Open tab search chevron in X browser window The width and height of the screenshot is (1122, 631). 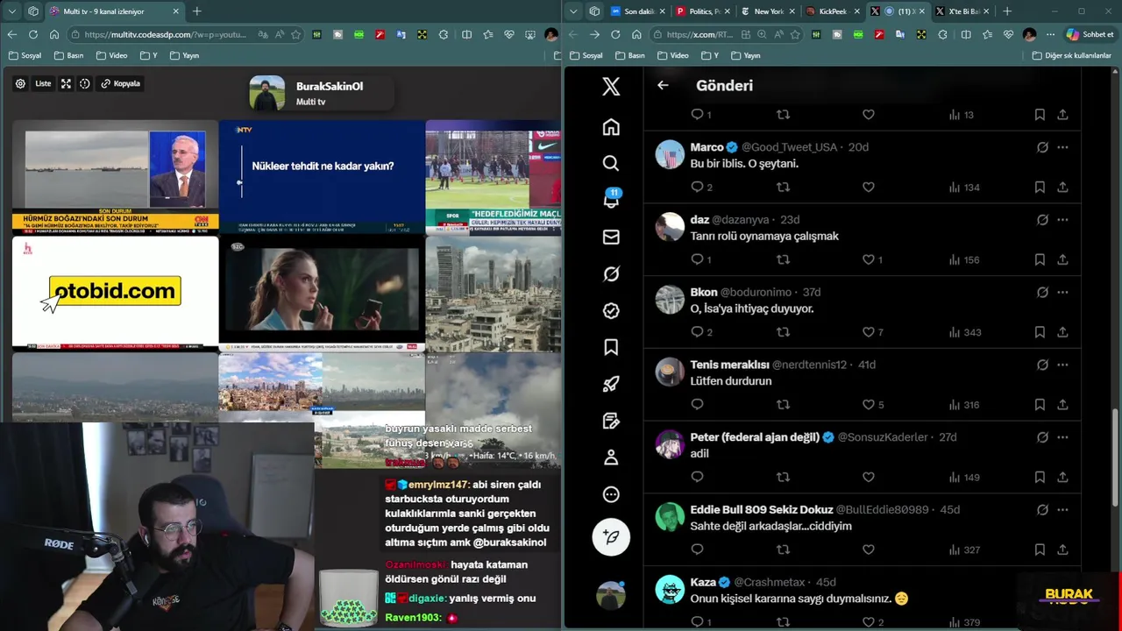(x=573, y=11)
